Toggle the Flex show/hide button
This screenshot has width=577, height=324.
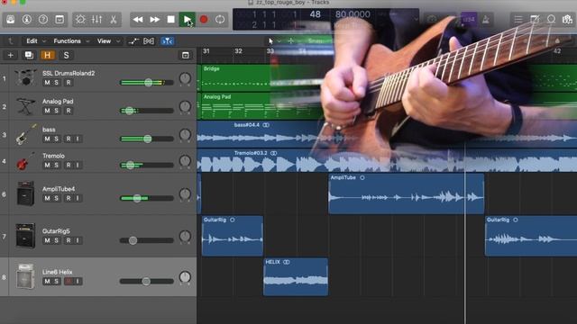point(149,41)
